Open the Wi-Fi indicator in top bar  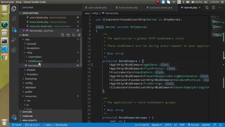pyautogui.click(x=174, y=2)
